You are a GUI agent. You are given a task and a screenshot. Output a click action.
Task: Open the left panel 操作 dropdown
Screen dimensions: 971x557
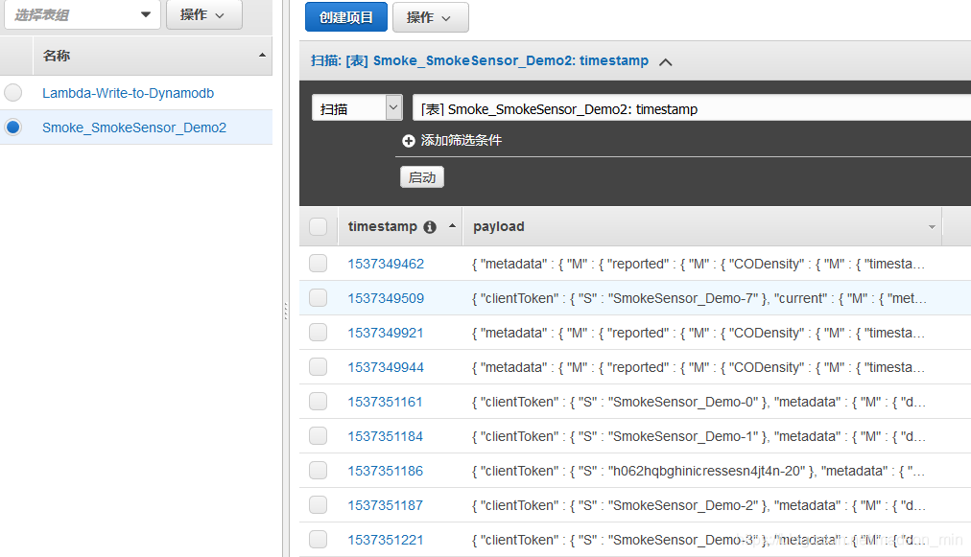203,14
